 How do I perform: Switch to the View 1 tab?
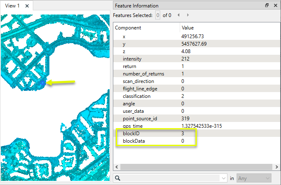point(12,6)
